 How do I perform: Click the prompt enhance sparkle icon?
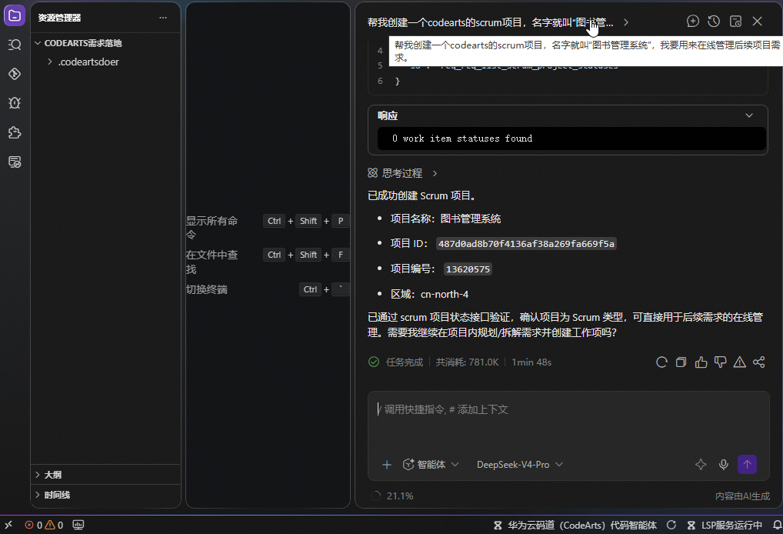tap(701, 465)
